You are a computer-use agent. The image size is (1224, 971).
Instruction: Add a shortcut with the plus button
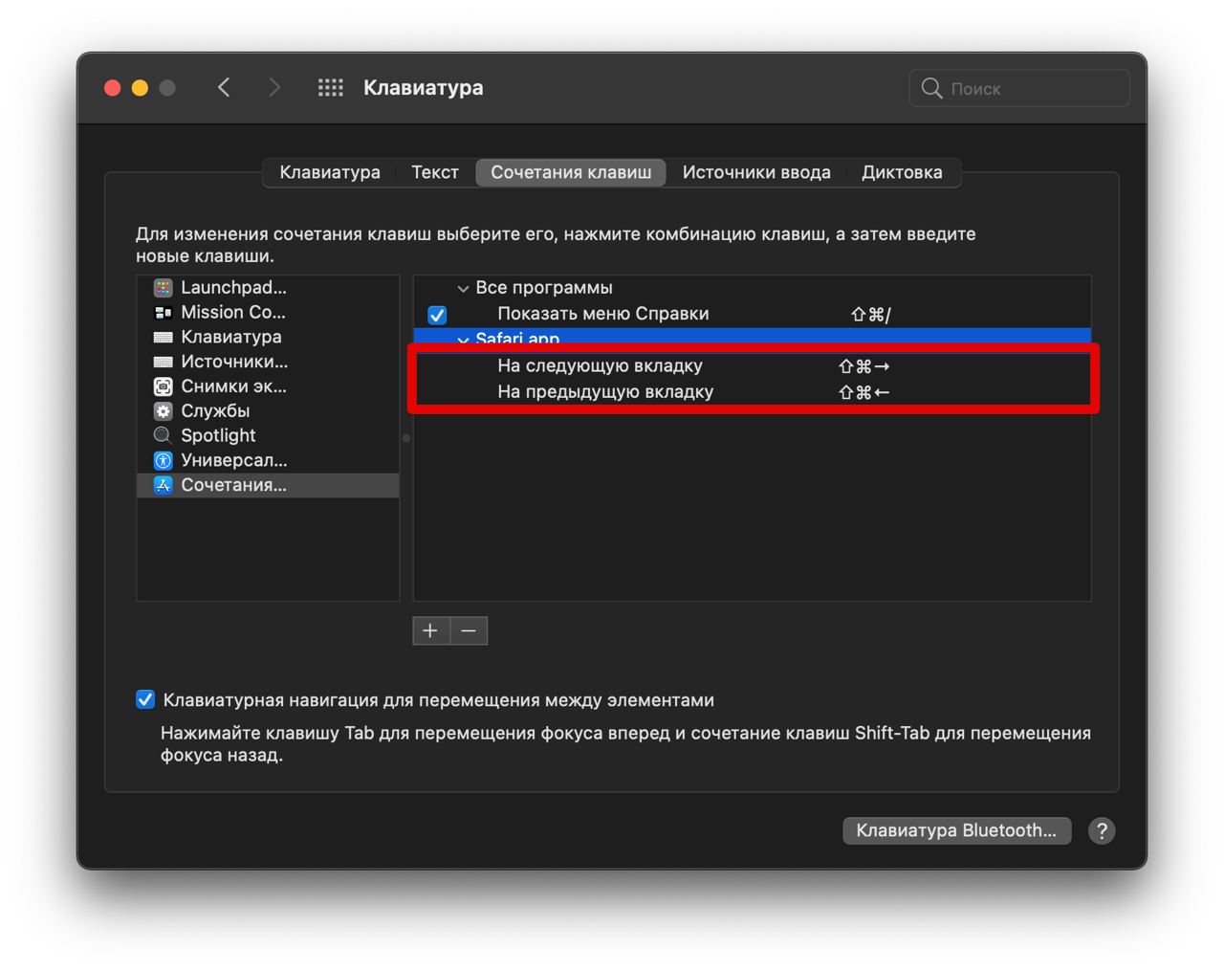click(x=430, y=630)
